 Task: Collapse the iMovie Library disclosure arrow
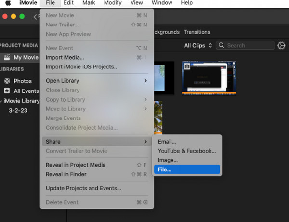click(1, 101)
